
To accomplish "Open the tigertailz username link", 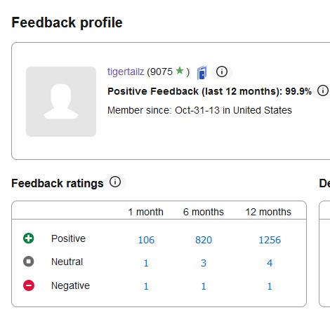I will (x=126, y=72).
